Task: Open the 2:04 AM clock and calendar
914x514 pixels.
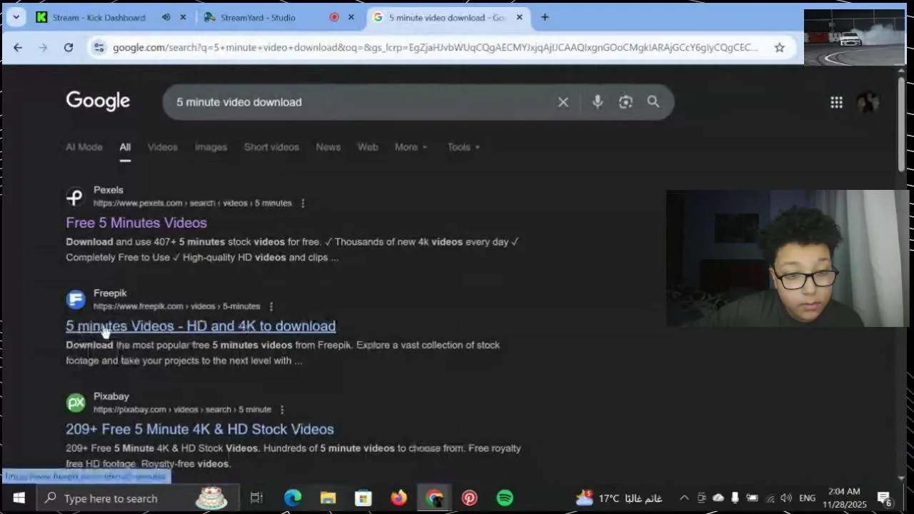Action: click(x=845, y=498)
